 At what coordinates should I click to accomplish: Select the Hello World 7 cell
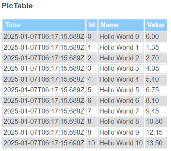click(x=121, y=112)
